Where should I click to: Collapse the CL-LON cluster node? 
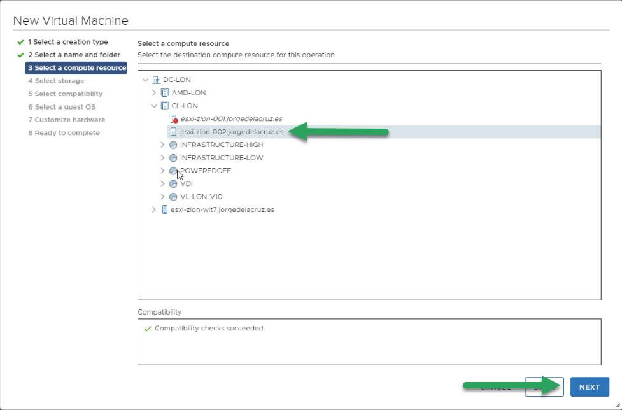click(154, 106)
